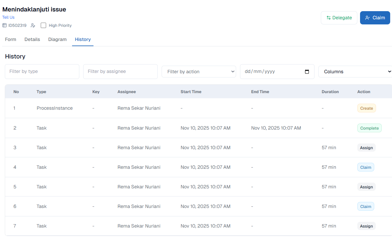Click the Claim badge in row 4
392x239 pixels.
365,167
